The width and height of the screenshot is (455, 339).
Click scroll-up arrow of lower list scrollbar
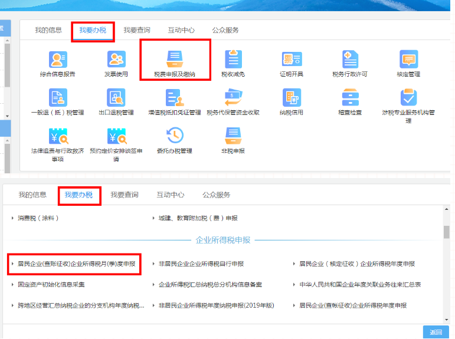(x=446, y=209)
